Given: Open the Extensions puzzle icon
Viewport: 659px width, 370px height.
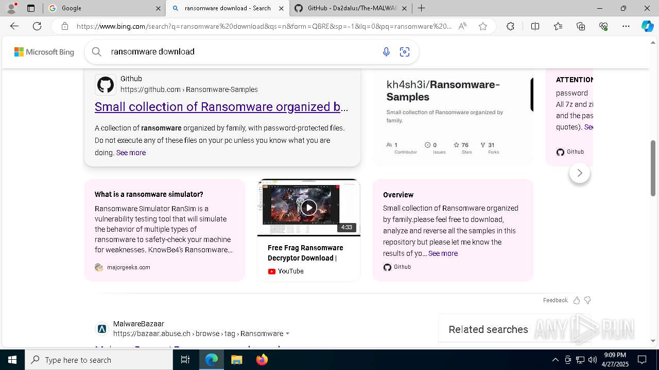Looking at the screenshot, I should tap(510, 26).
